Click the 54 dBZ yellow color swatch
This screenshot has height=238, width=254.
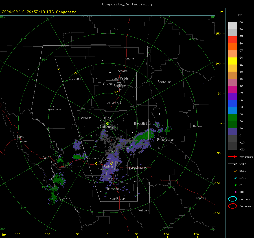click(x=233, y=61)
